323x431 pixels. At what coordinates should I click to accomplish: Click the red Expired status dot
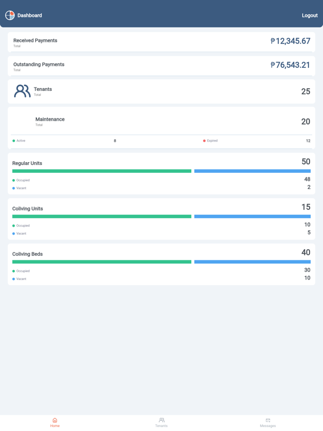pyautogui.click(x=204, y=141)
